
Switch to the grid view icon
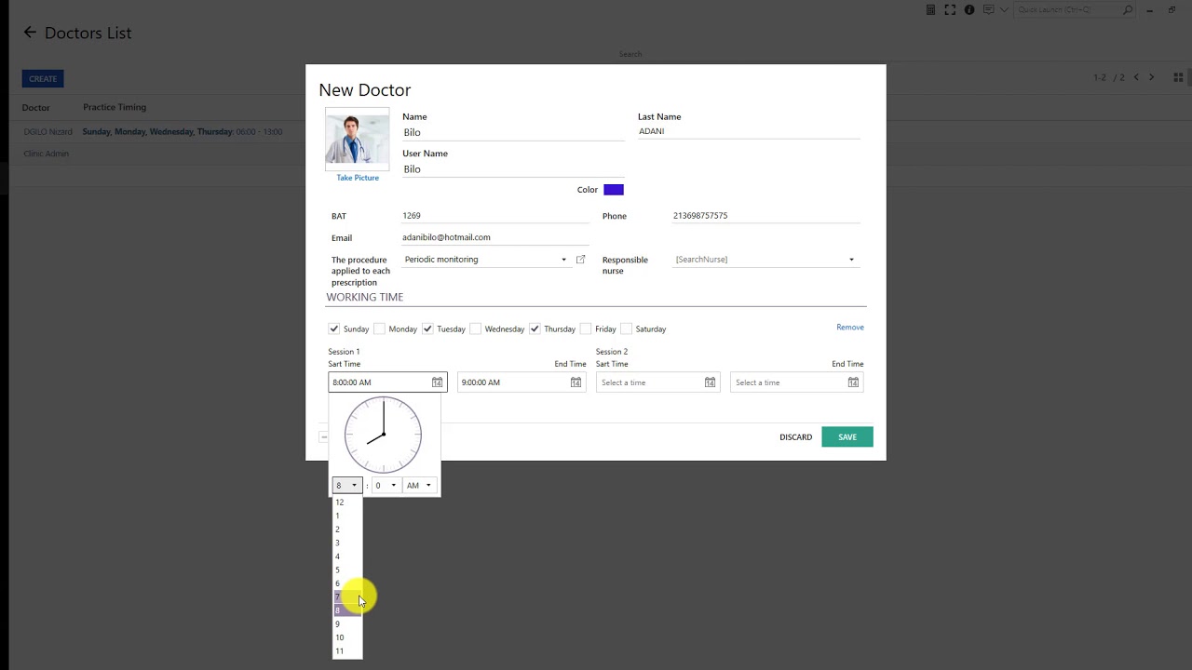(1178, 77)
